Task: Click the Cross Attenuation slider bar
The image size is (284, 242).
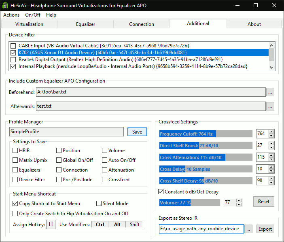Action: coord(206,157)
